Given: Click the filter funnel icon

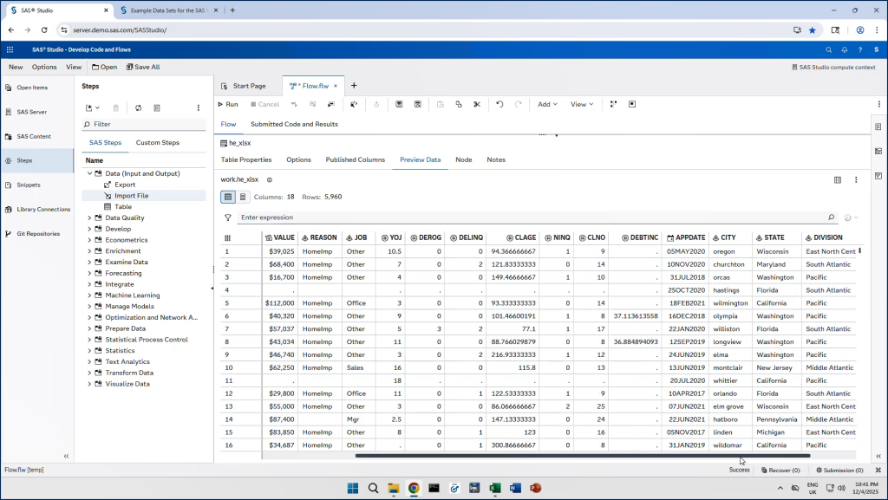Looking at the screenshot, I should (228, 218).
